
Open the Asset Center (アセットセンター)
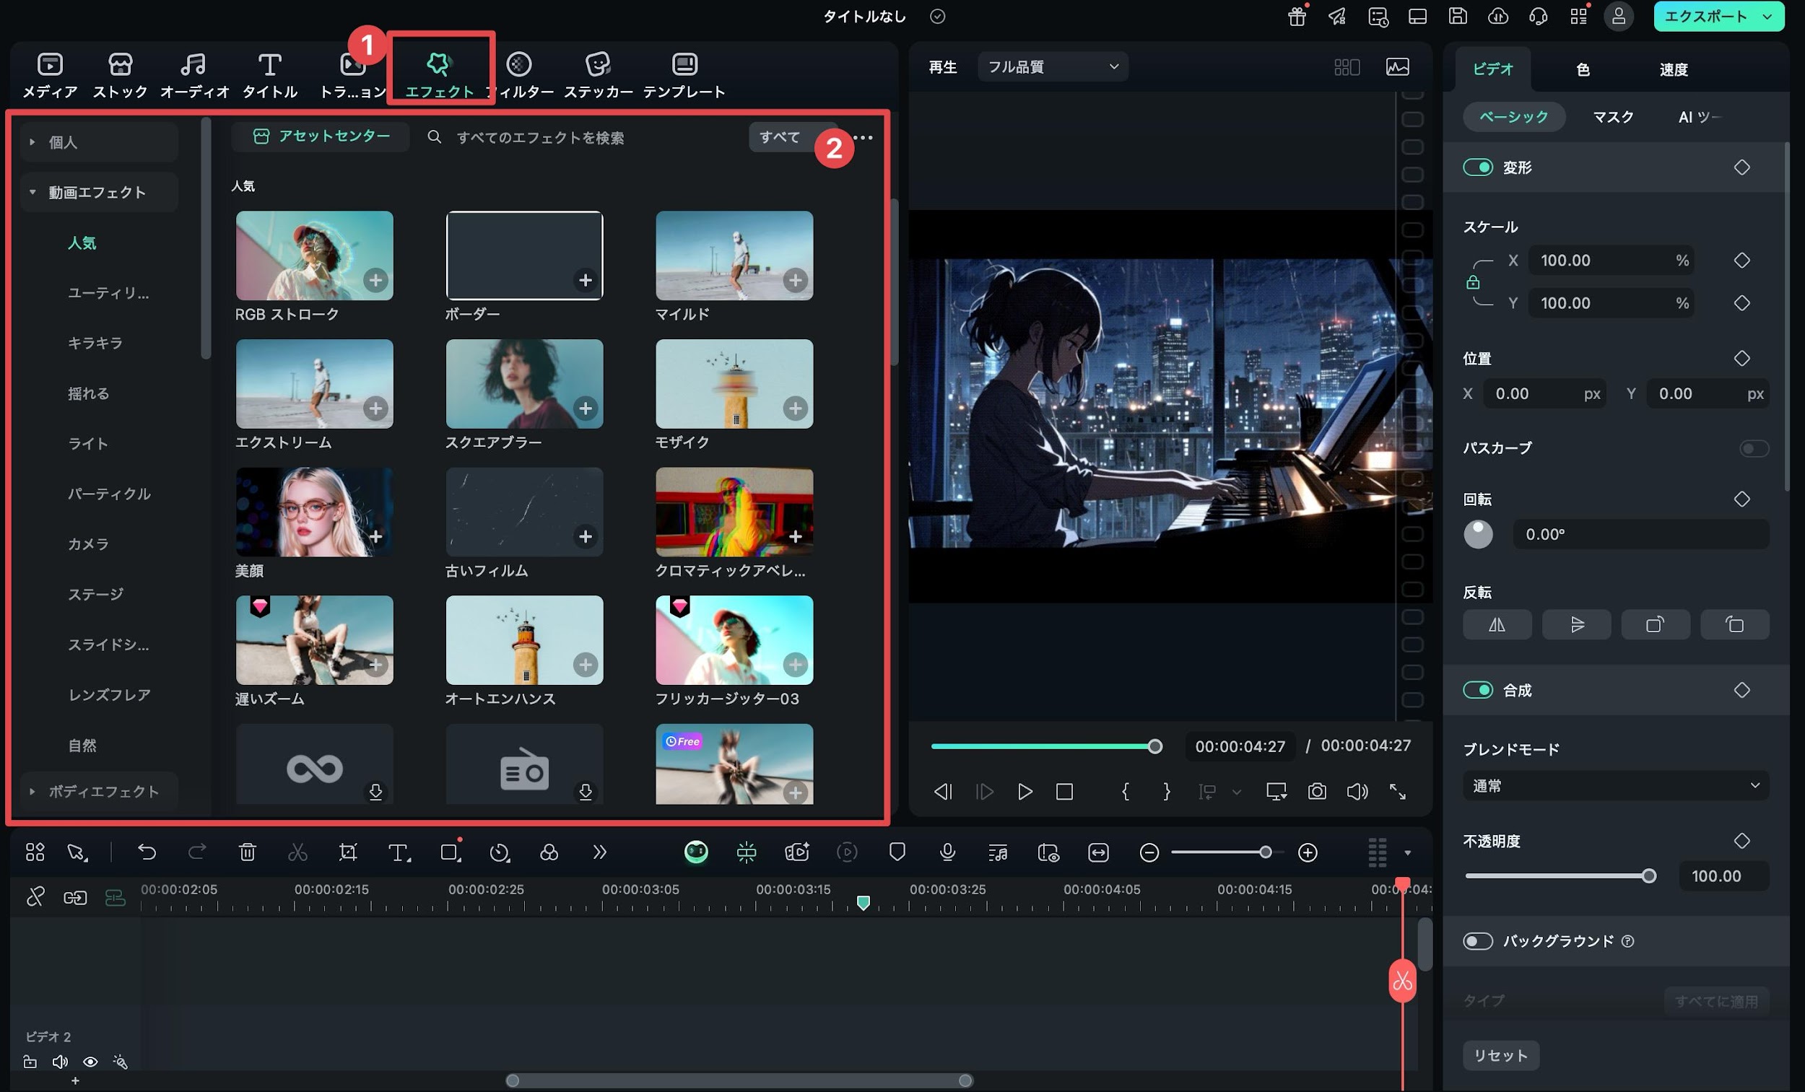click(320, 136)
